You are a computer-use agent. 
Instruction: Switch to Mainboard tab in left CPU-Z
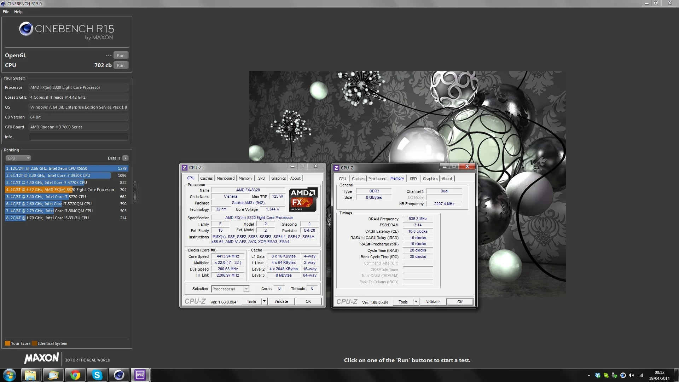point(226,178)
